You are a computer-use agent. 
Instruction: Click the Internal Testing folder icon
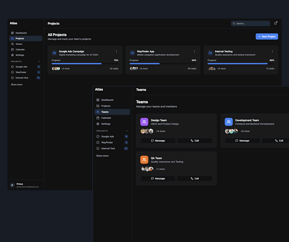[x=210, y=53]
